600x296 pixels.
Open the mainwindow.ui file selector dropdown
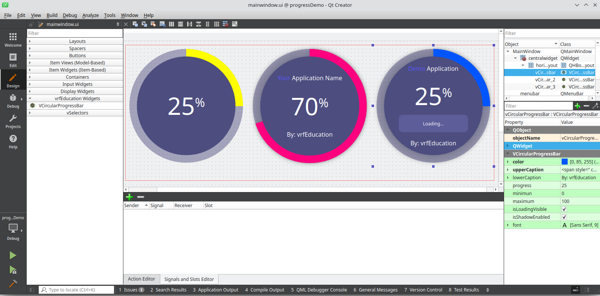click(118, 24)
